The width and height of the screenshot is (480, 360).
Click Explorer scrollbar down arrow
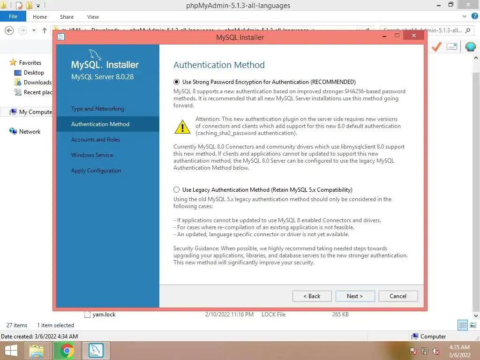coord(476,315)
